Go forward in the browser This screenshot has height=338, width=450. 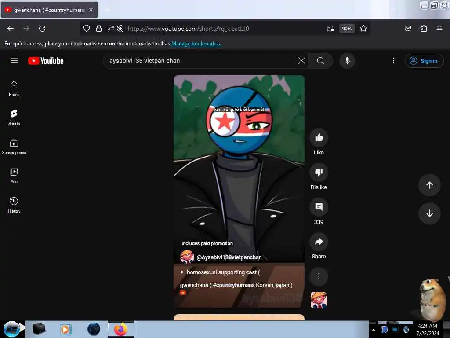pyautogui.click(x=26, y=29)
